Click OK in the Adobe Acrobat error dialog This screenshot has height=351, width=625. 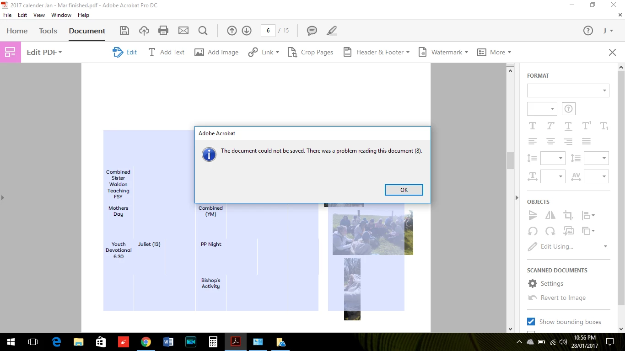404,190
